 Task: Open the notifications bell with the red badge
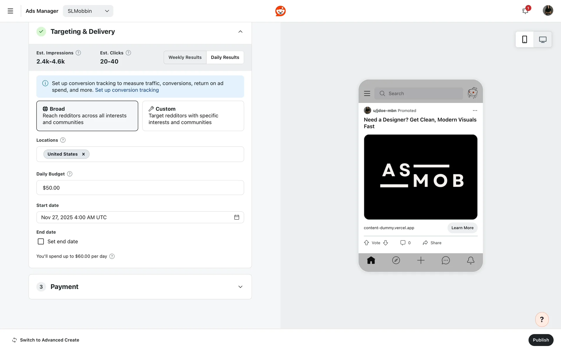(525, 11)
